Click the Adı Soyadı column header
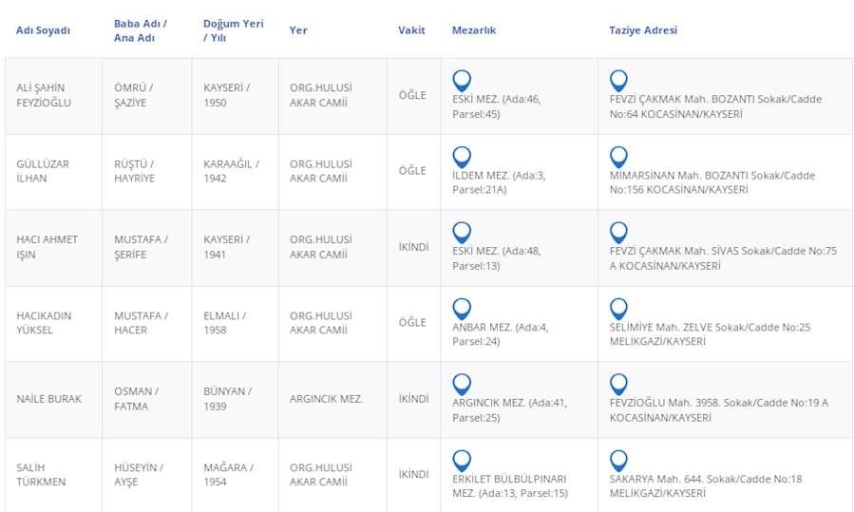 (43, 30)
